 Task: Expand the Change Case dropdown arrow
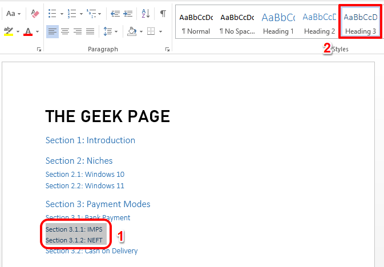pyautogui.click(x=19, y=14)
